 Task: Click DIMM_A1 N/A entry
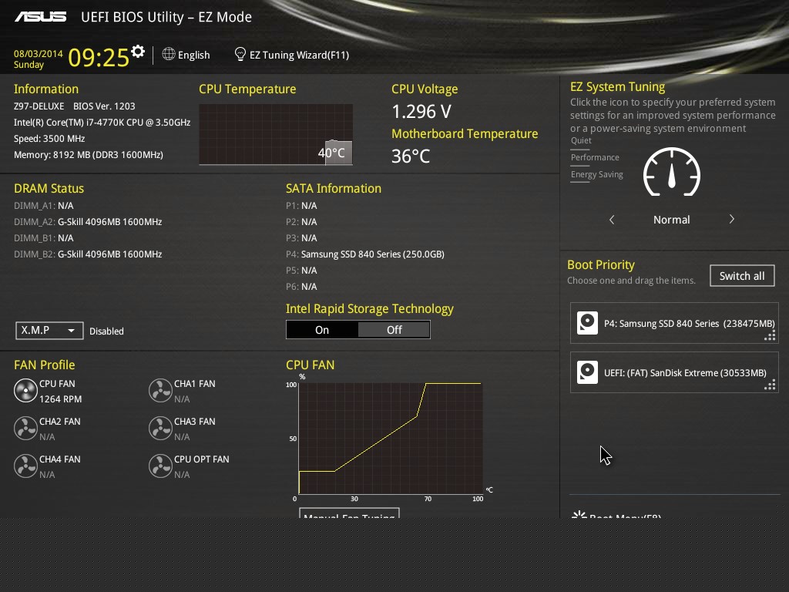click(x=44, y=206)
